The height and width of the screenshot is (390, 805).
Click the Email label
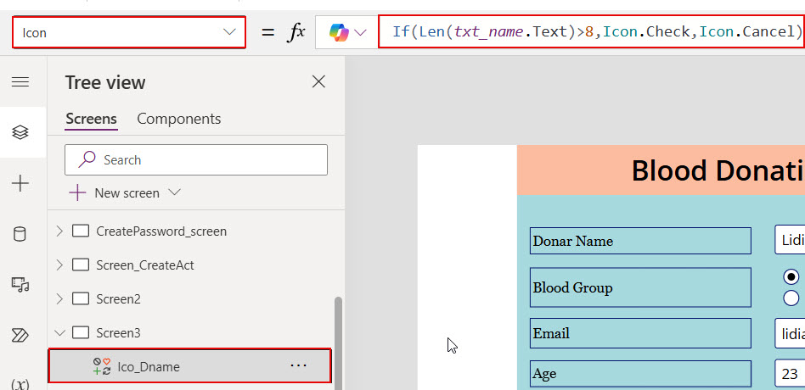[x=641, y=334]
